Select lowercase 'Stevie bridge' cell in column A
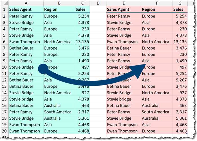 click(x=26, y=99)
